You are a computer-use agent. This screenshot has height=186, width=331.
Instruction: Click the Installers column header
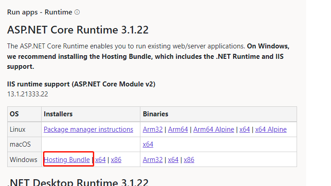[58, 114]
